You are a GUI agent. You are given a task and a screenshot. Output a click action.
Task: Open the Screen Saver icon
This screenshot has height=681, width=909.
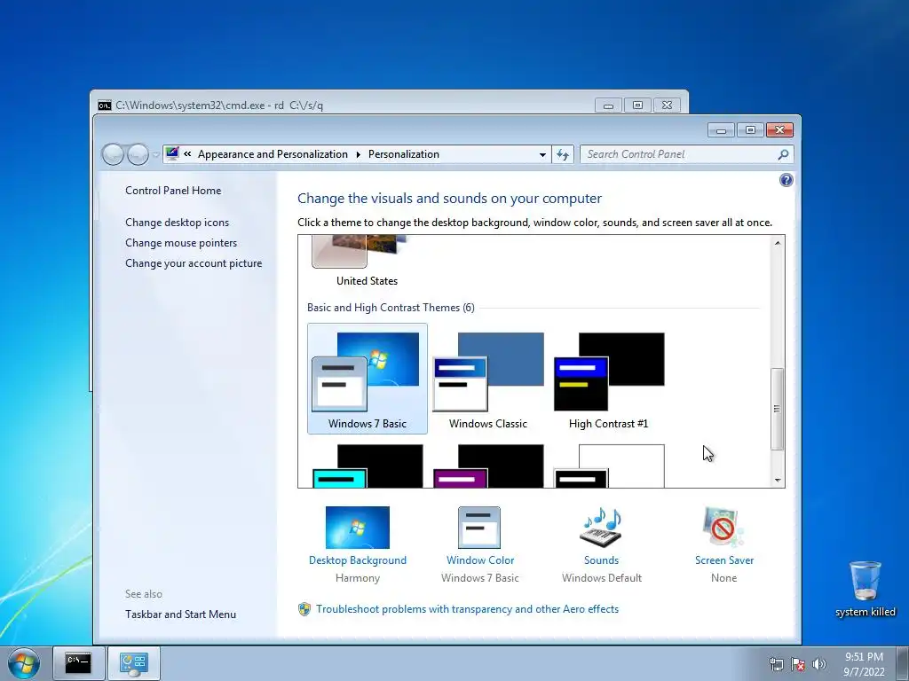point(723,528)
